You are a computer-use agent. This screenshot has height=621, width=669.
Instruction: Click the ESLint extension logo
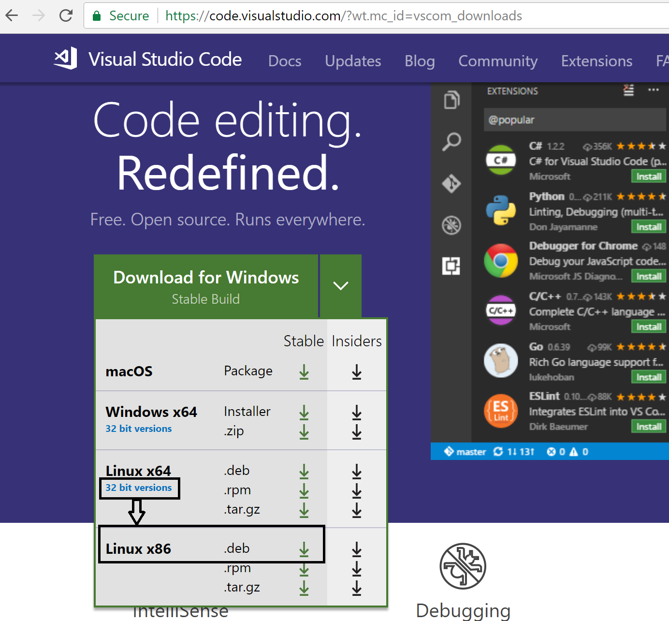coord(501,411)
